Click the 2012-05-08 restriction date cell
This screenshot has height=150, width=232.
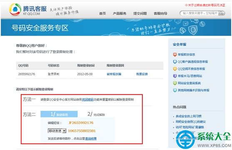(85, 74)
